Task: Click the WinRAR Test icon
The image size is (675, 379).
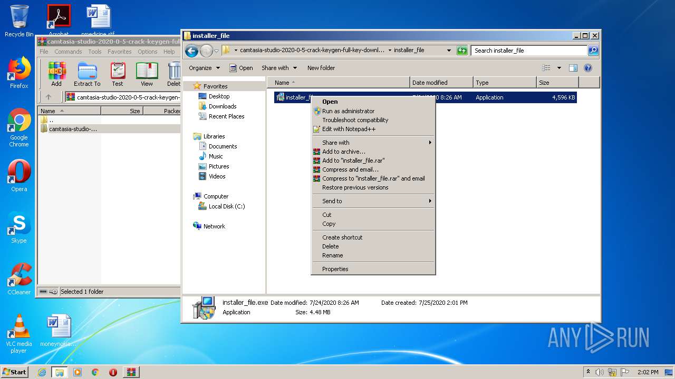Action: coord(118,74)
